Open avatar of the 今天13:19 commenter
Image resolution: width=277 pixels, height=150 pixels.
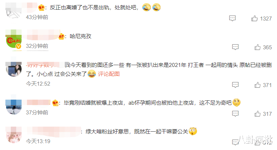[14, 135]
